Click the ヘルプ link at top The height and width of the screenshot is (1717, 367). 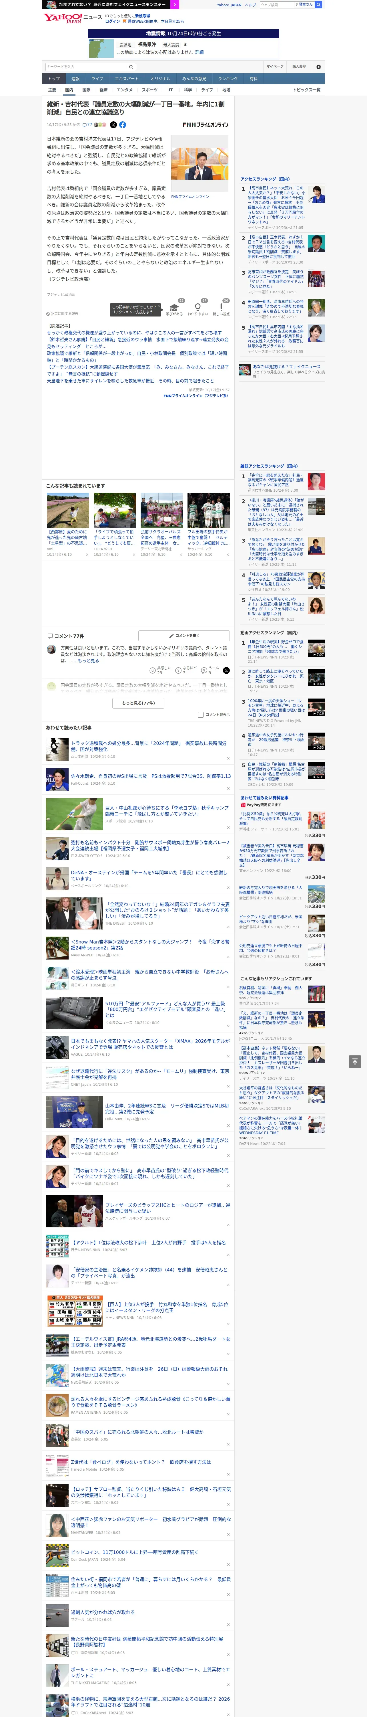coord(250,5)
